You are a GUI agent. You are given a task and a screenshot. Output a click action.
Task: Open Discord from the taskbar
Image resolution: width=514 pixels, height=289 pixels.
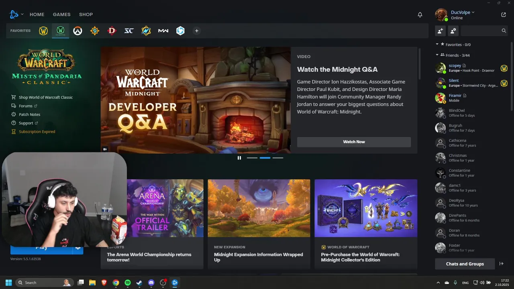151,283
